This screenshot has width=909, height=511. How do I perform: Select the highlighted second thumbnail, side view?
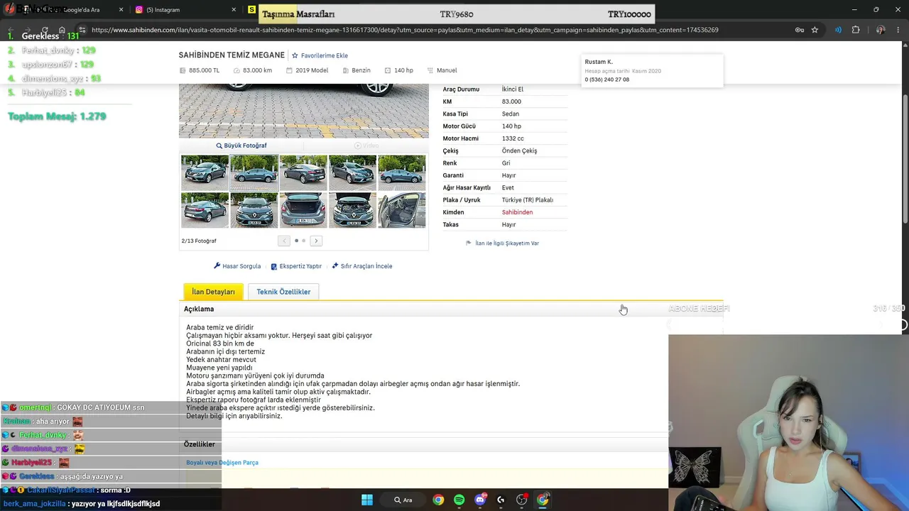pyautogui.click(x=254, y=172)
